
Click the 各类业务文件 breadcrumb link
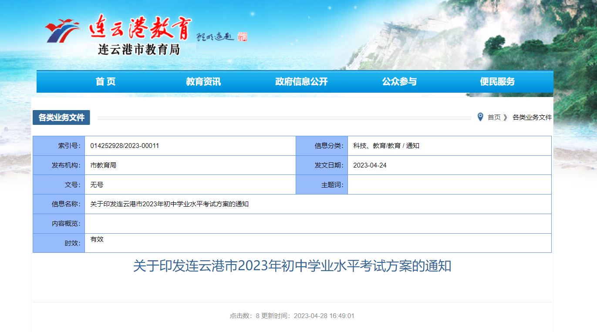coord(532,117)
